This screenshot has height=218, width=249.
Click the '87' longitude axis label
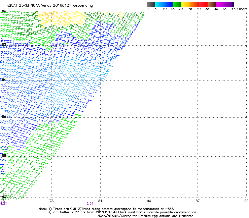198,201
